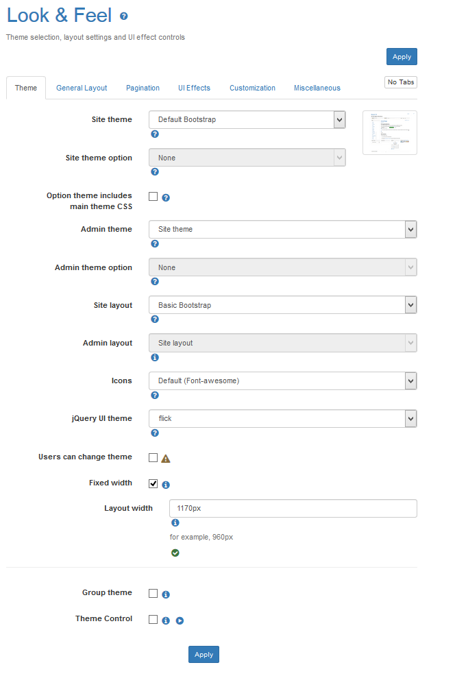
Task: Uncheck the Fixed width checkbox
Action: click(x=153, y=483)
